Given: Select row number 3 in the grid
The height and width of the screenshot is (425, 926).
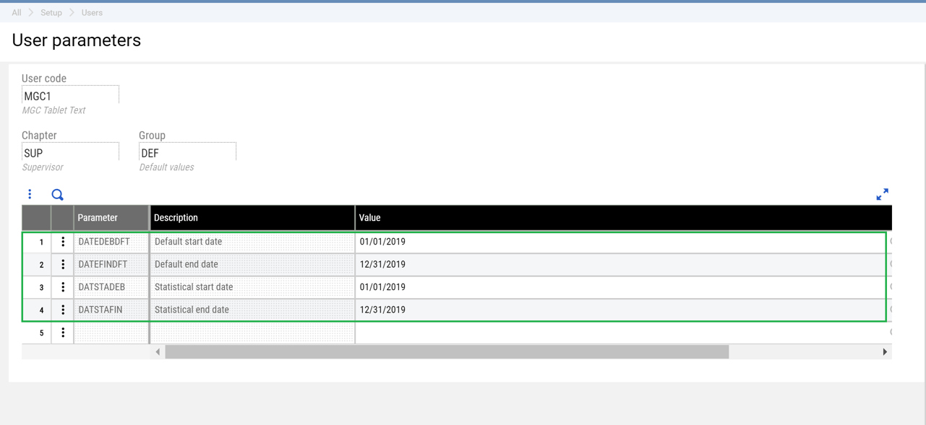Looking at the screenshot, I should coord(40,286).
